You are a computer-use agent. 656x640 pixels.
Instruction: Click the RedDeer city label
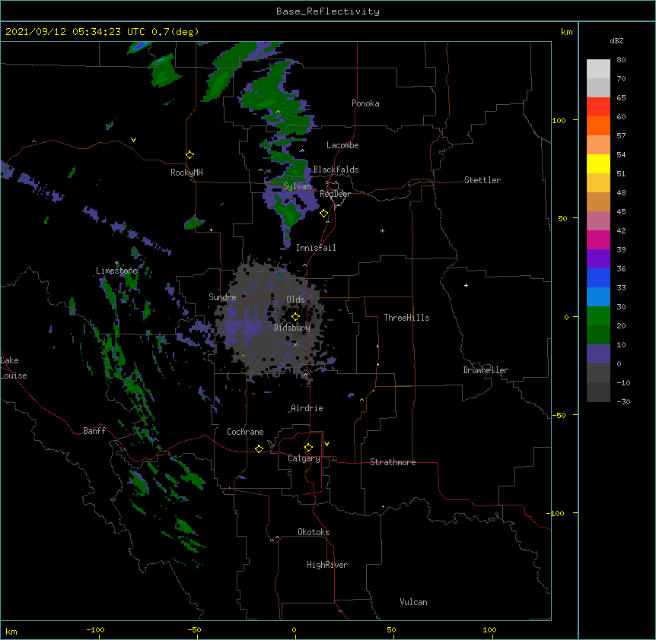tap(335, 195)
